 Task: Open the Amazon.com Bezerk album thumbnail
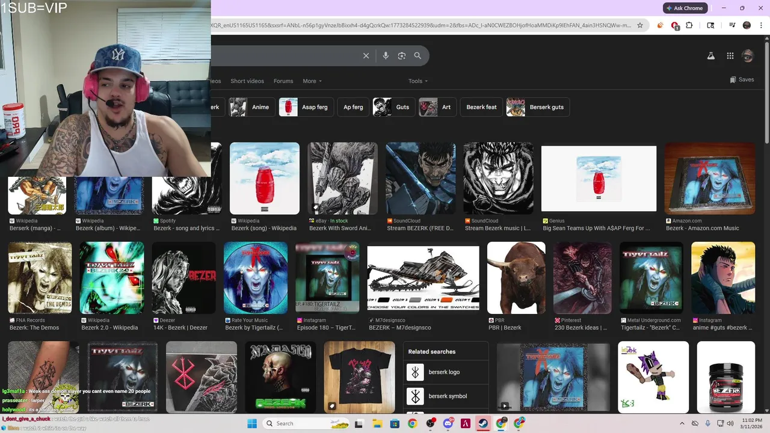point(710,178)
